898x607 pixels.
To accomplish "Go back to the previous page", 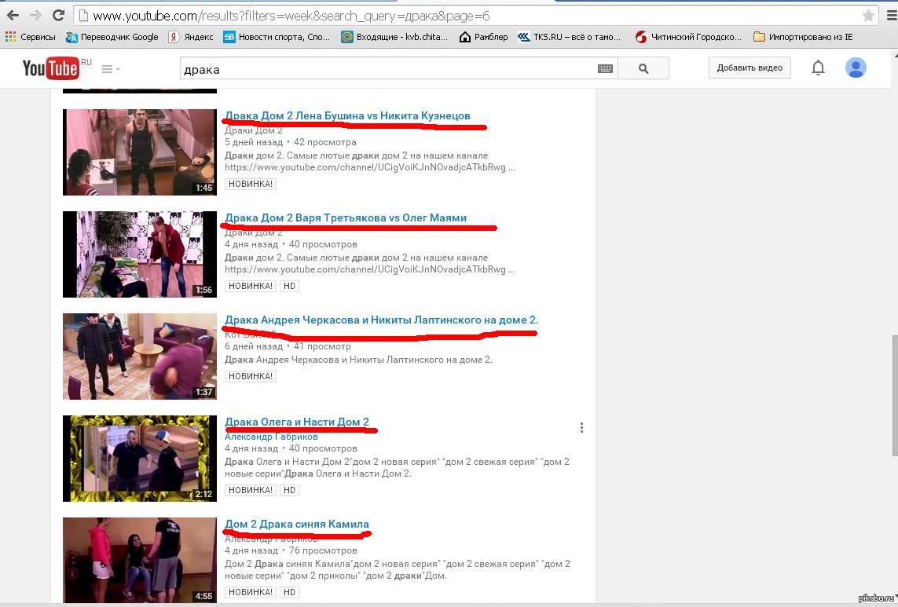I will [x=13, y=16].
